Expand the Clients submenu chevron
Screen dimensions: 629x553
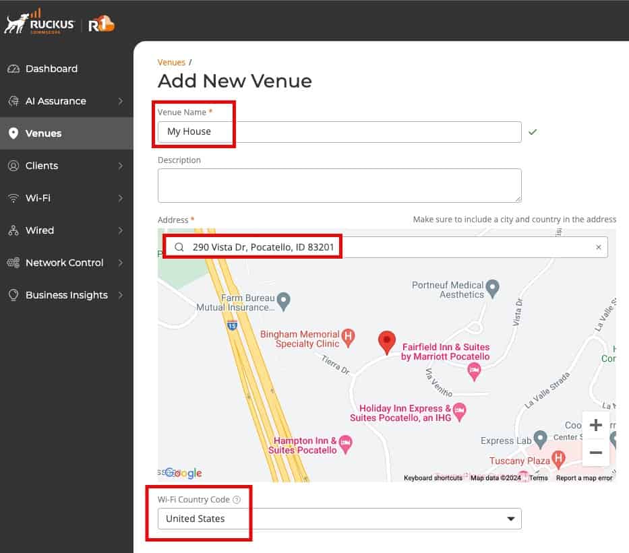pyautogui.click(x=121, y=166)
